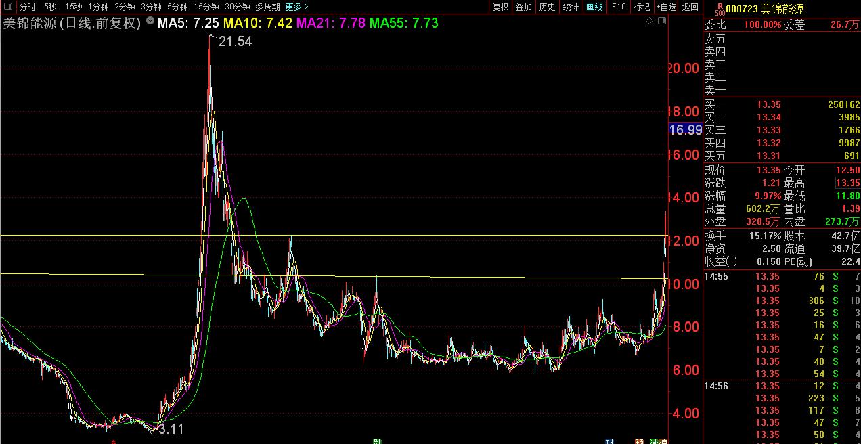861x444 pixels.
Task: Click the 量比 1.39 value
Action: [849, 209]
